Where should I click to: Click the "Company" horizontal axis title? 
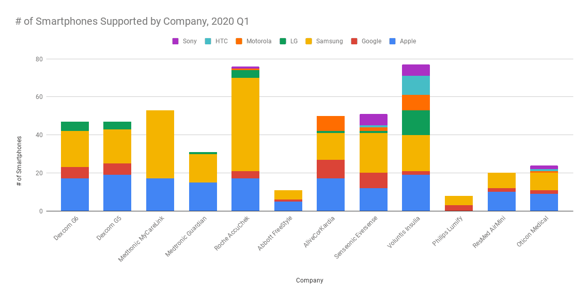coord(310,280)
